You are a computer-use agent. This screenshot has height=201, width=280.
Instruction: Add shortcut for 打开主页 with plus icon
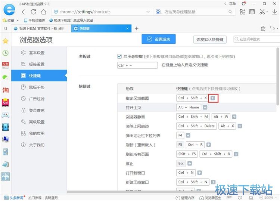[x=205, y=107]
